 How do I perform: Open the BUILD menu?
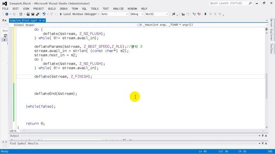point(52,9)
